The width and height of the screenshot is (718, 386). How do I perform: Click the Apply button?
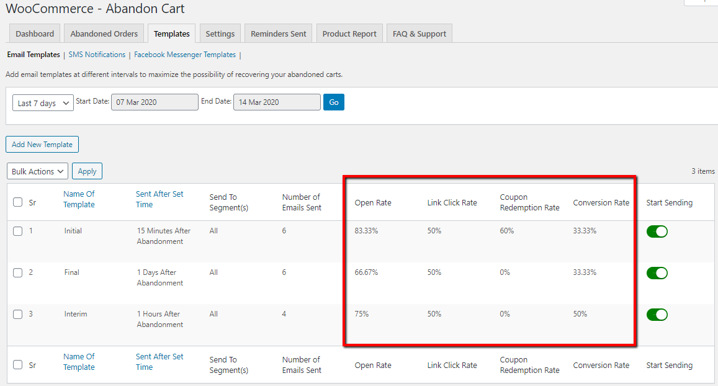point(87,171)
